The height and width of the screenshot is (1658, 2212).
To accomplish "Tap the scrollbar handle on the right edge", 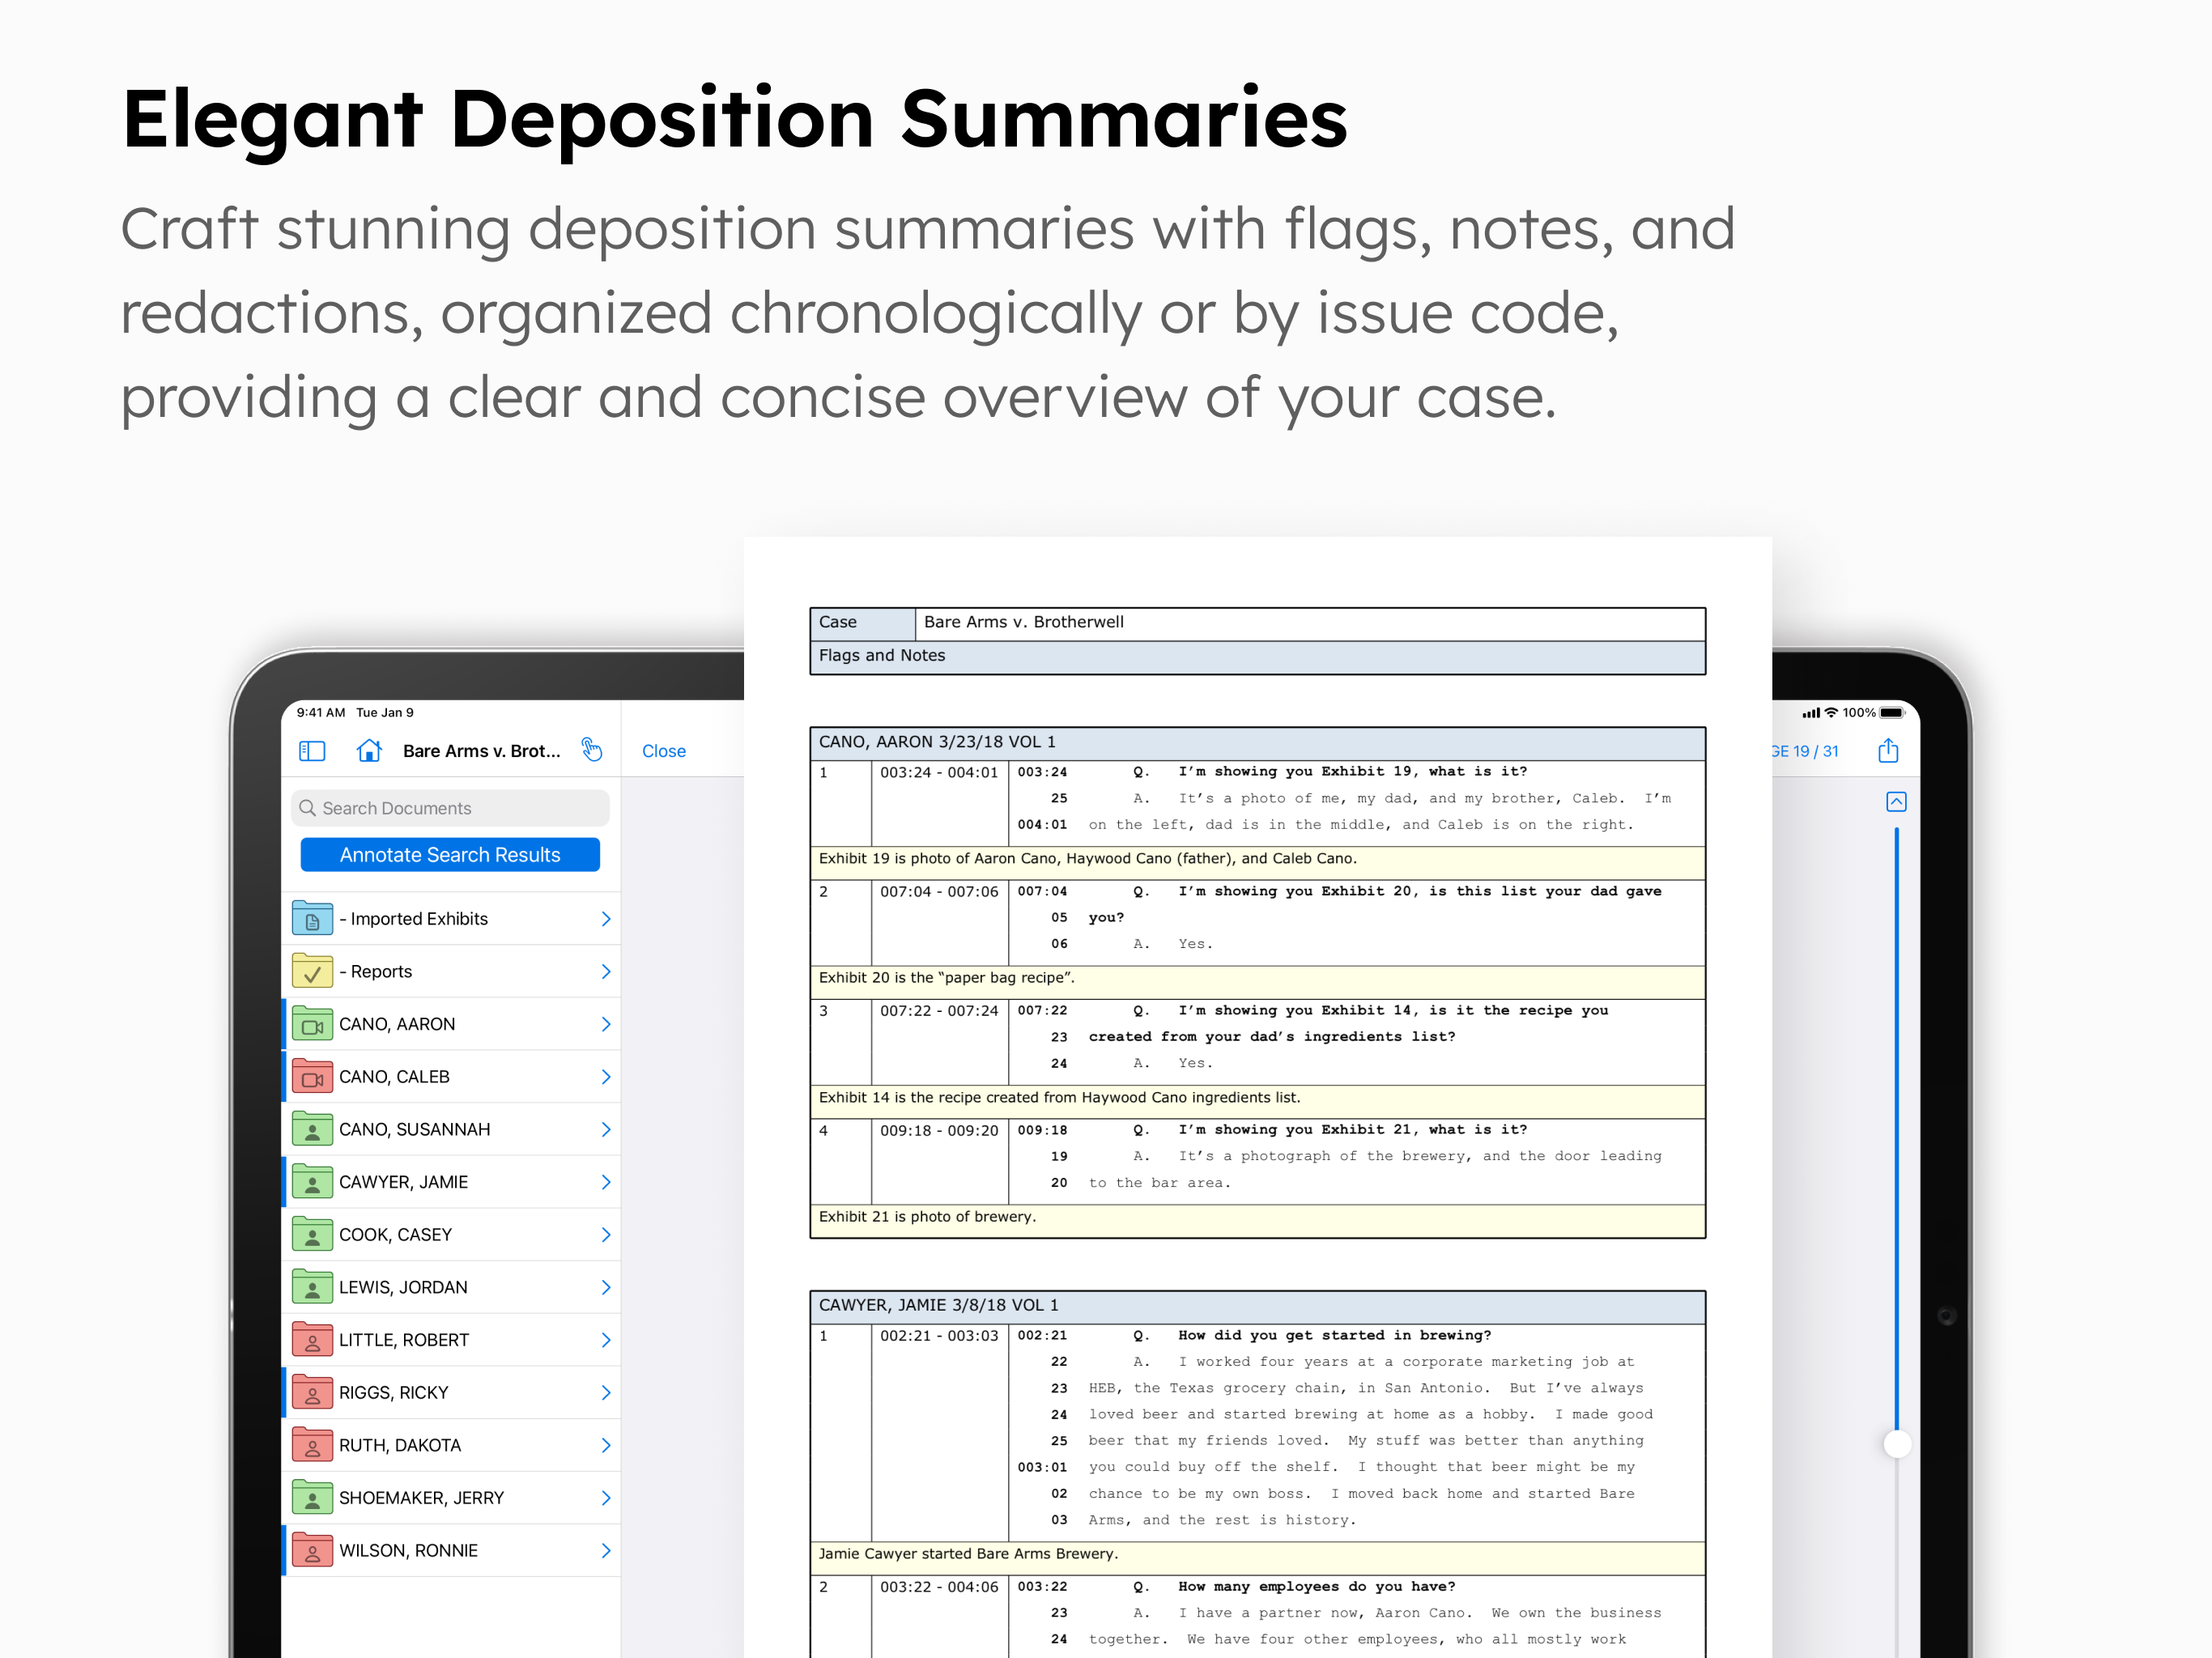I will tap(1897, 1444).
